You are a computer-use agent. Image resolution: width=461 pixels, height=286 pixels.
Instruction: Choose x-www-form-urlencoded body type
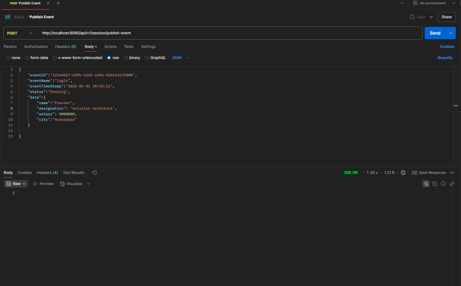point(78,58)
